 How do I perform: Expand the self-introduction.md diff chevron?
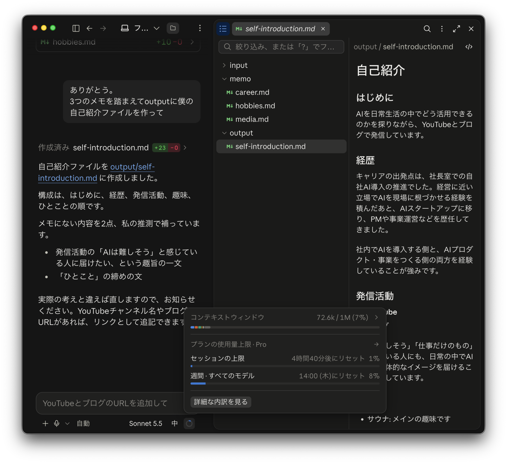point(185,148)
